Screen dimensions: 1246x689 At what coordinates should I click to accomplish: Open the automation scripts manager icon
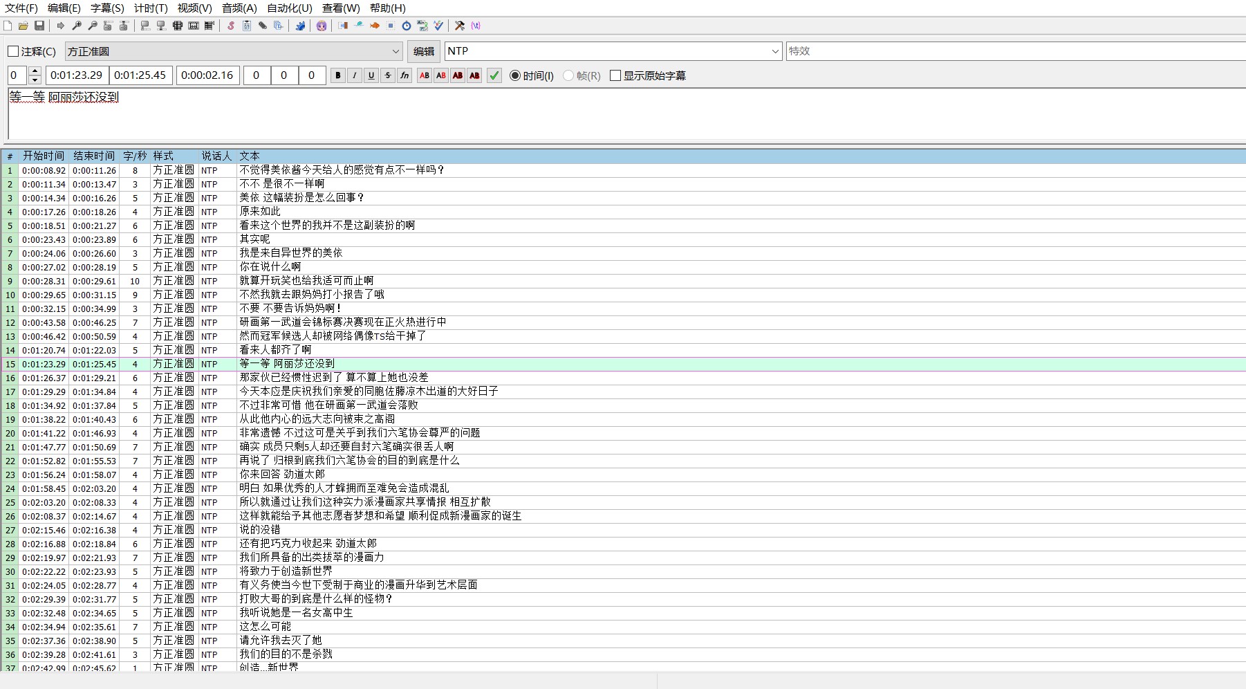tap(300, 26)
